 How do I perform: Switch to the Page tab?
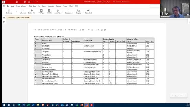pyautogui.click(x=44, y=6)
